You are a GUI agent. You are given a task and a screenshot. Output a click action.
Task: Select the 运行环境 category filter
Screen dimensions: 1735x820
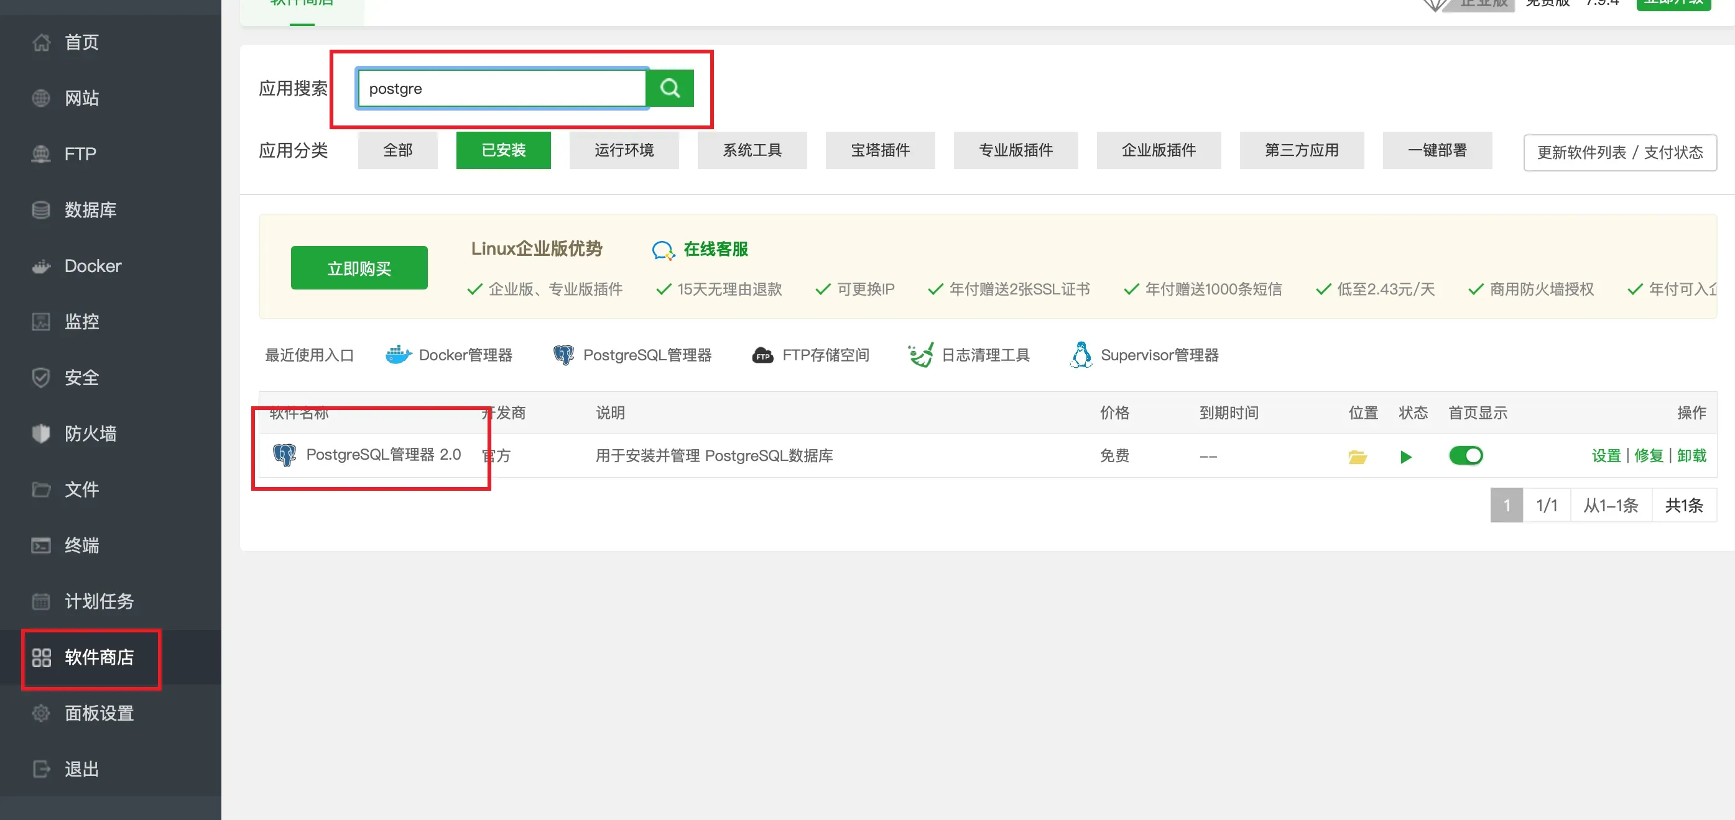[x=624, y=150]
